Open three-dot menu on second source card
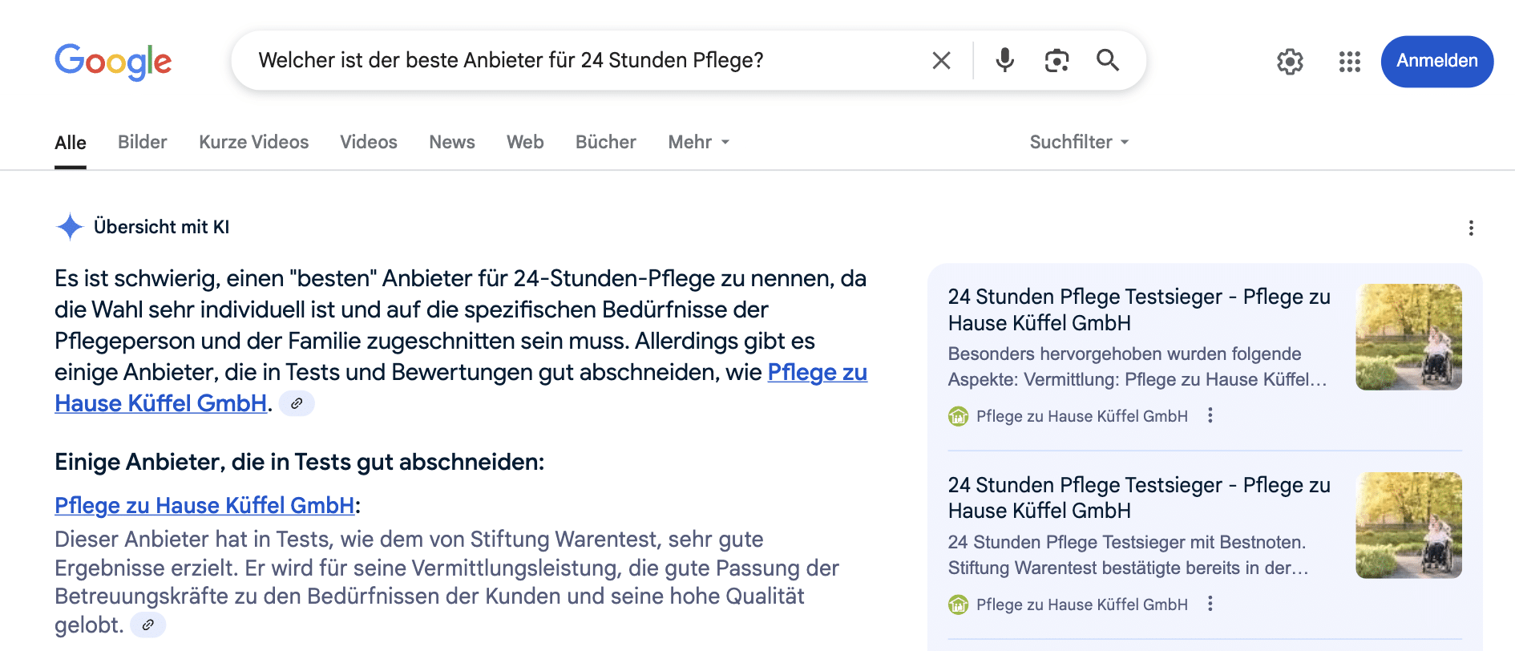This screenshot has width=1515, height=651. click(x=1210, y=604)
